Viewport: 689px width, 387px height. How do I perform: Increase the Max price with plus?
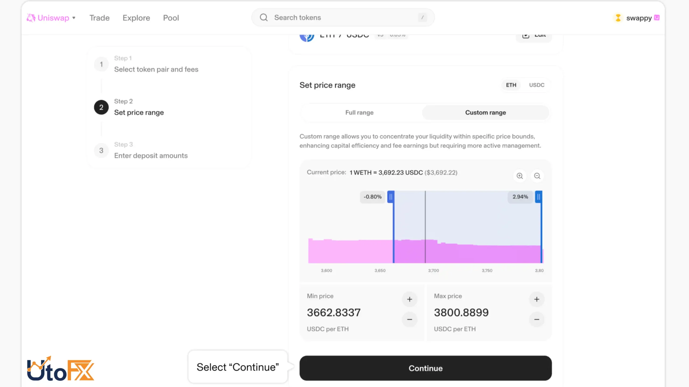[x=537, y=299]
